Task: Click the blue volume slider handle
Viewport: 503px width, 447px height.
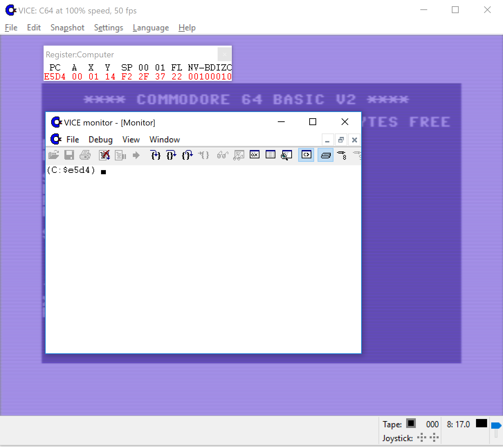Action: [496, 426]
